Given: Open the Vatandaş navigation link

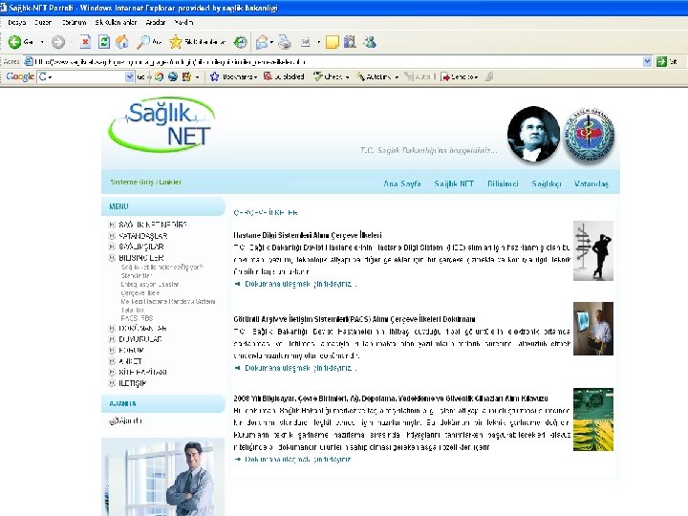Looking at the screenshot, I should point(591,183).
